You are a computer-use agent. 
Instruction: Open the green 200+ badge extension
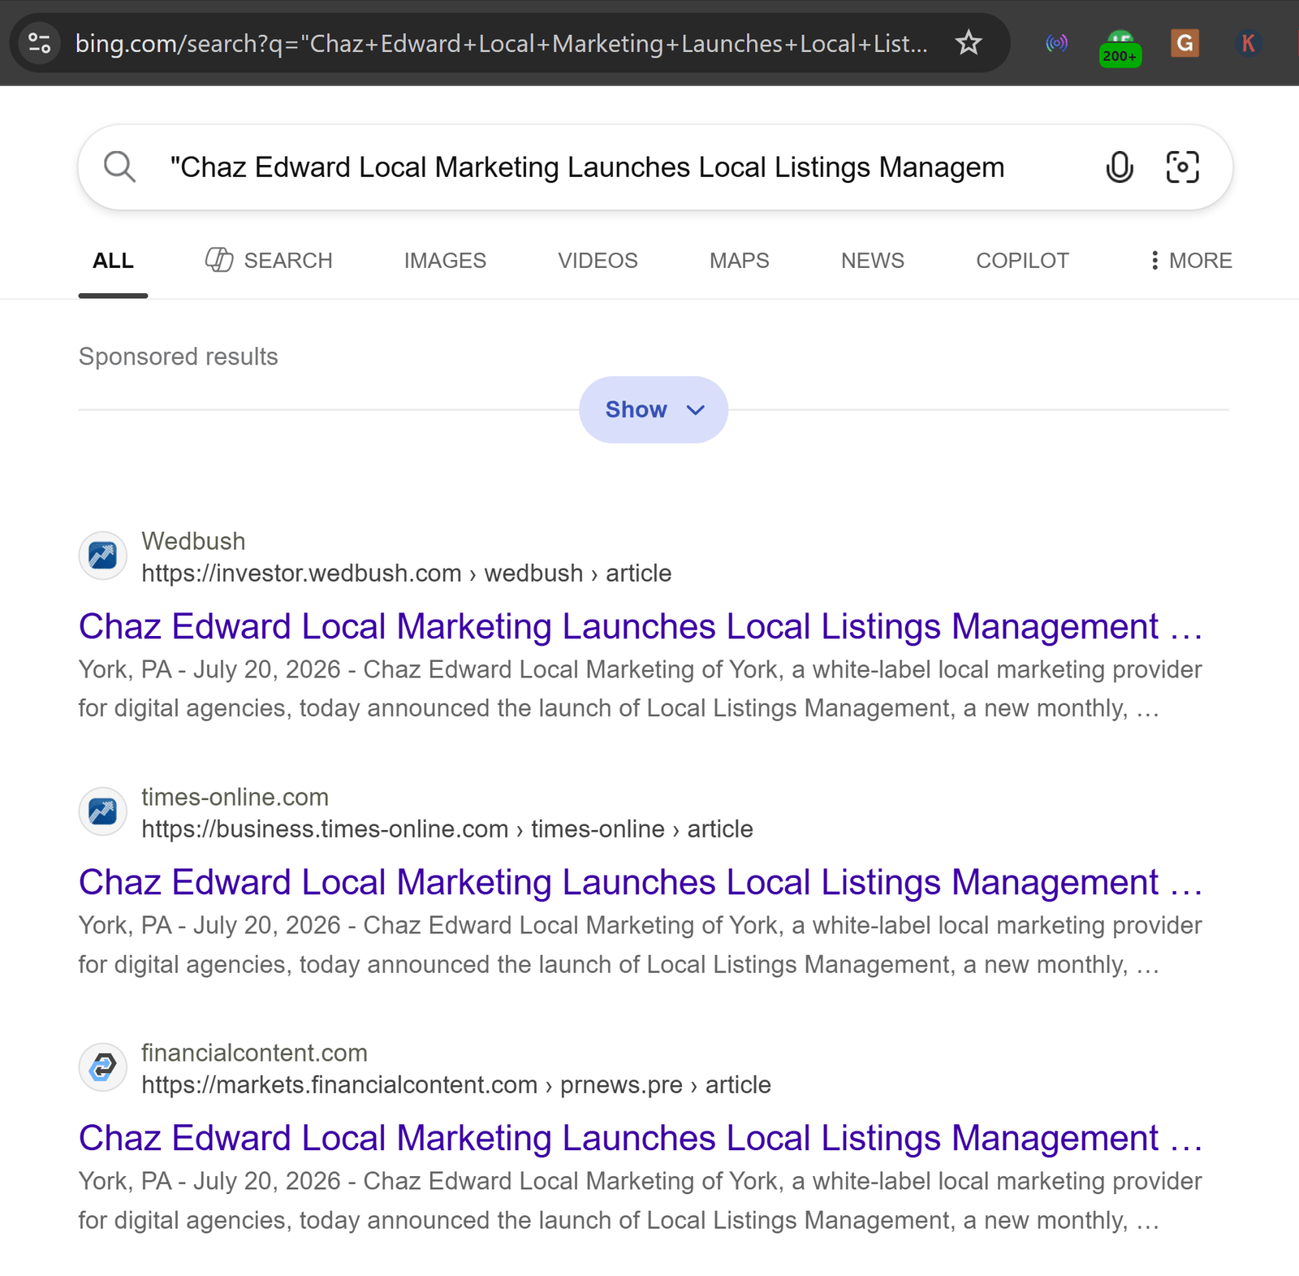pos(1120,48)
